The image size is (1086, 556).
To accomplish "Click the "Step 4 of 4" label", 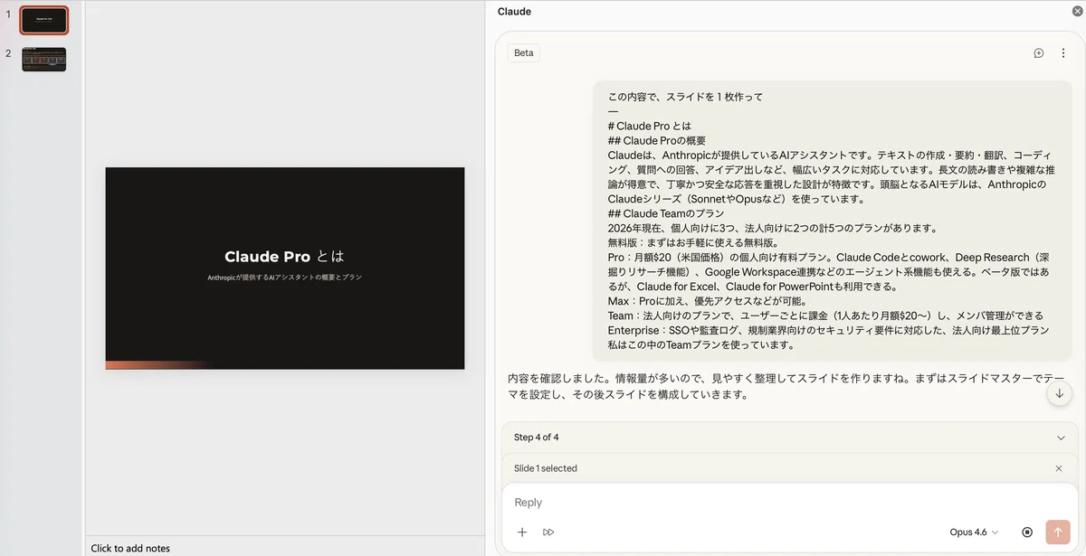I will 537,438.
